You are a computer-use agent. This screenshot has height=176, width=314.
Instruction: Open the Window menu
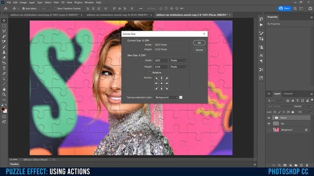click(x=89, y=2)
